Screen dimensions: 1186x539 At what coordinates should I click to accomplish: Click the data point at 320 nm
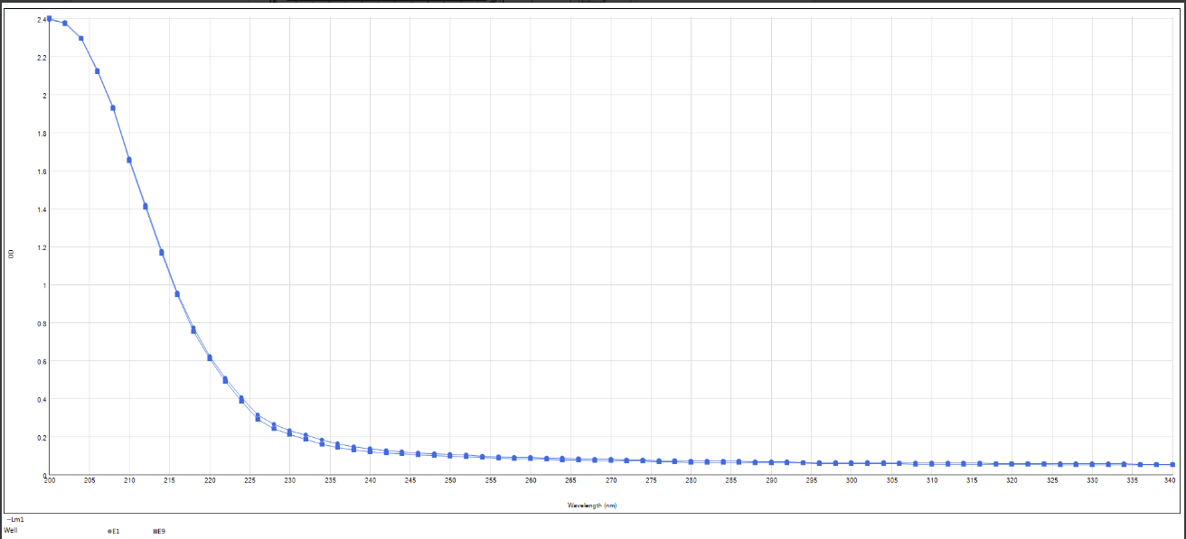[x=1012, y=463]
